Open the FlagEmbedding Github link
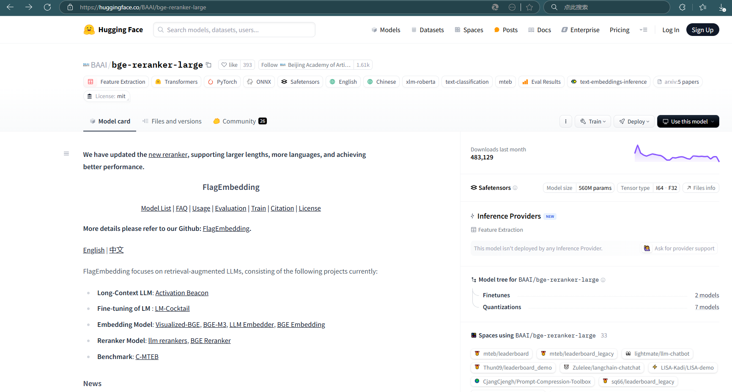The image size is (732, 392). [x=226, y=228]
